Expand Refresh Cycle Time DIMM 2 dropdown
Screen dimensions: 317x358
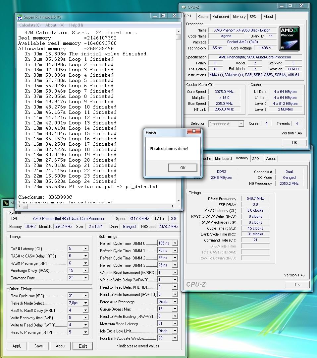point(175,258)
